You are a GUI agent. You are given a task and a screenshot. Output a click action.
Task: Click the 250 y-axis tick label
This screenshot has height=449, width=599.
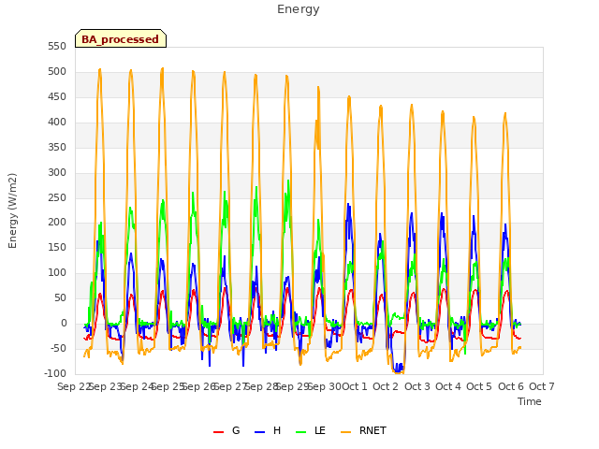[57, 197]
